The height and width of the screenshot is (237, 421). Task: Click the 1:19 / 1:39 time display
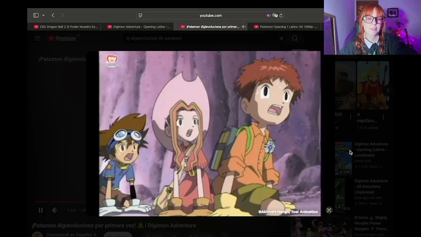[x=77, y=210]
